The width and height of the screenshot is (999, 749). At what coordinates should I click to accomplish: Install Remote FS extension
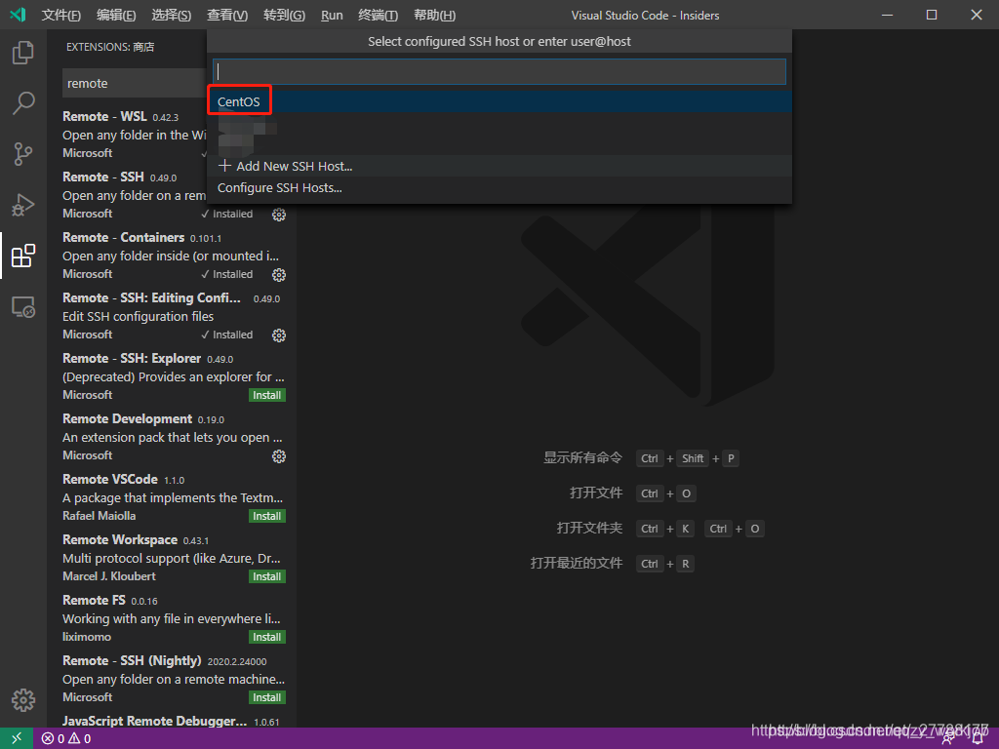tap(267, 638)
